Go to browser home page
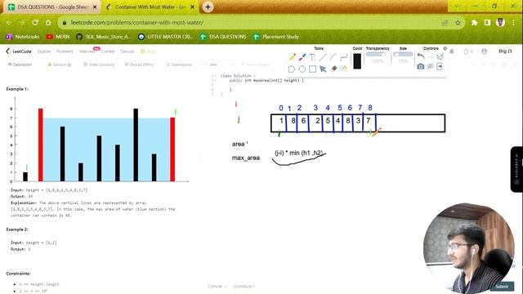This screenshot has height=294, width=523. click(48, 23)
